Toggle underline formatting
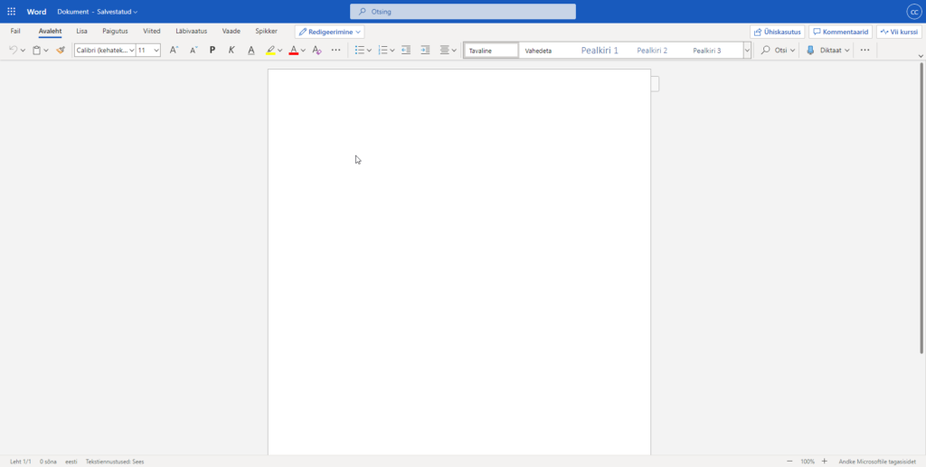The image size is (926, 467). point(250,51)
